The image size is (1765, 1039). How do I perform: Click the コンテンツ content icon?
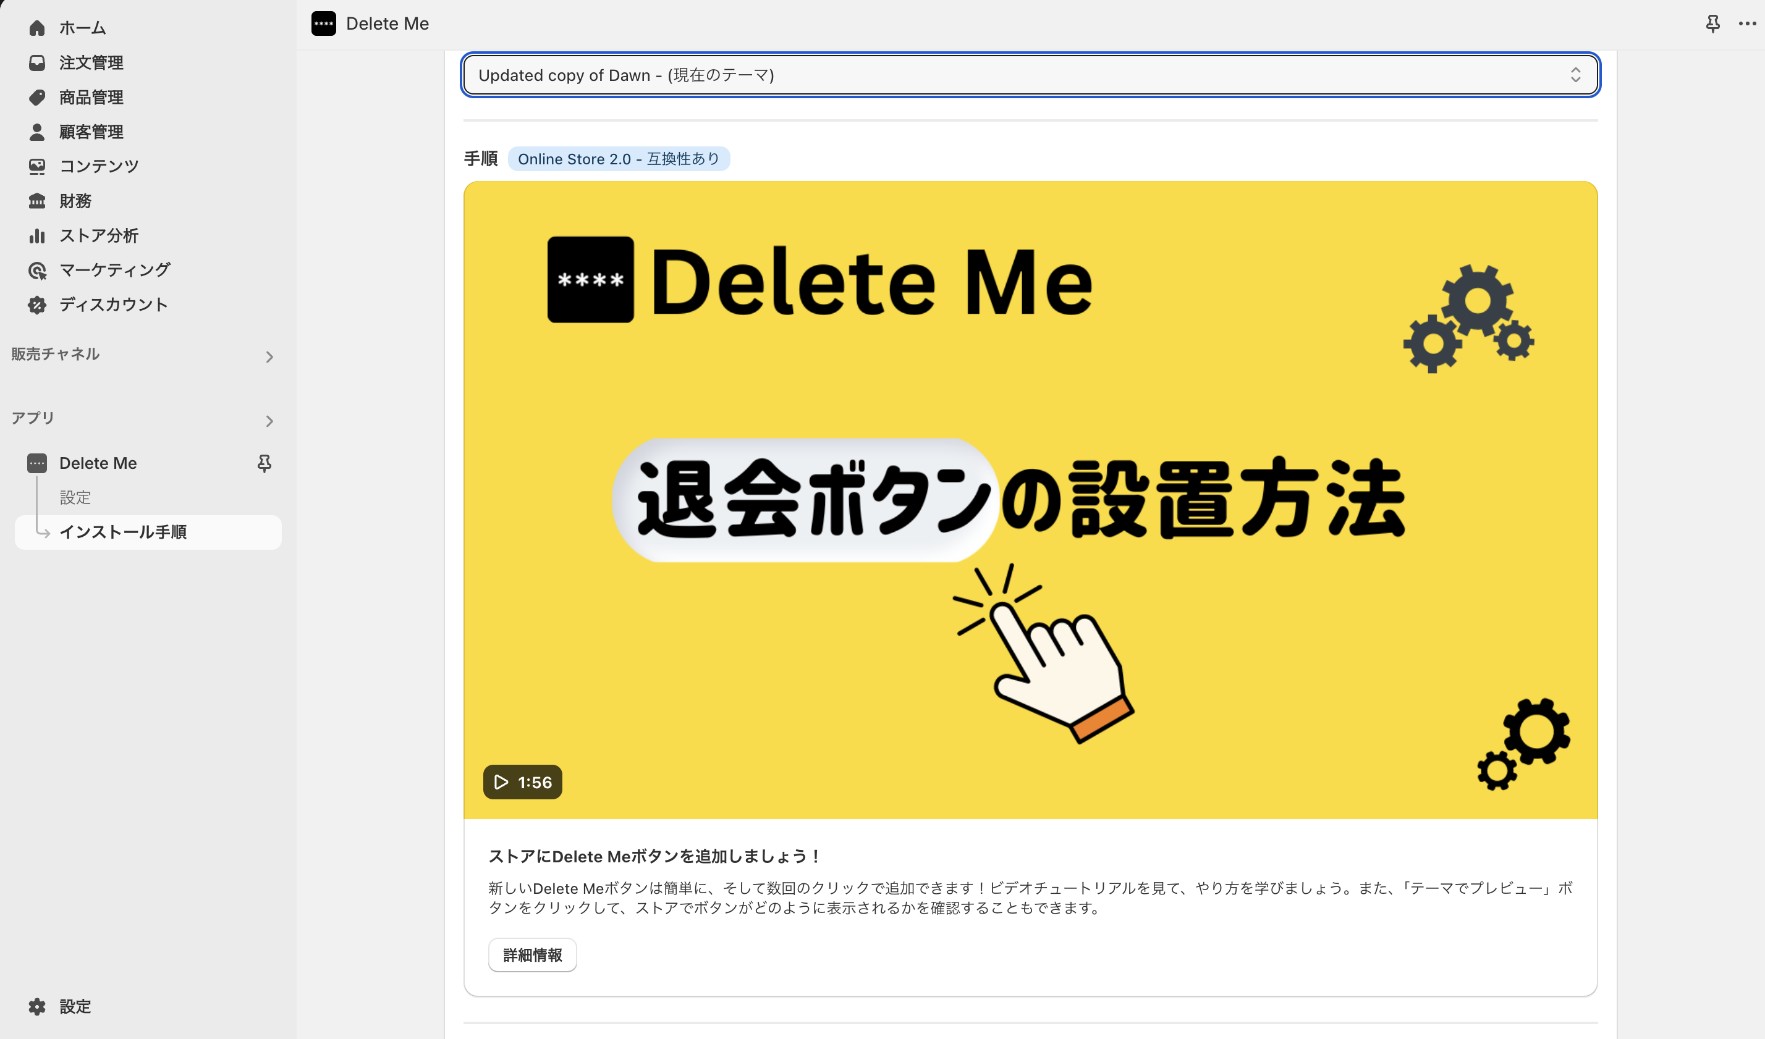(x=37, y=166)
